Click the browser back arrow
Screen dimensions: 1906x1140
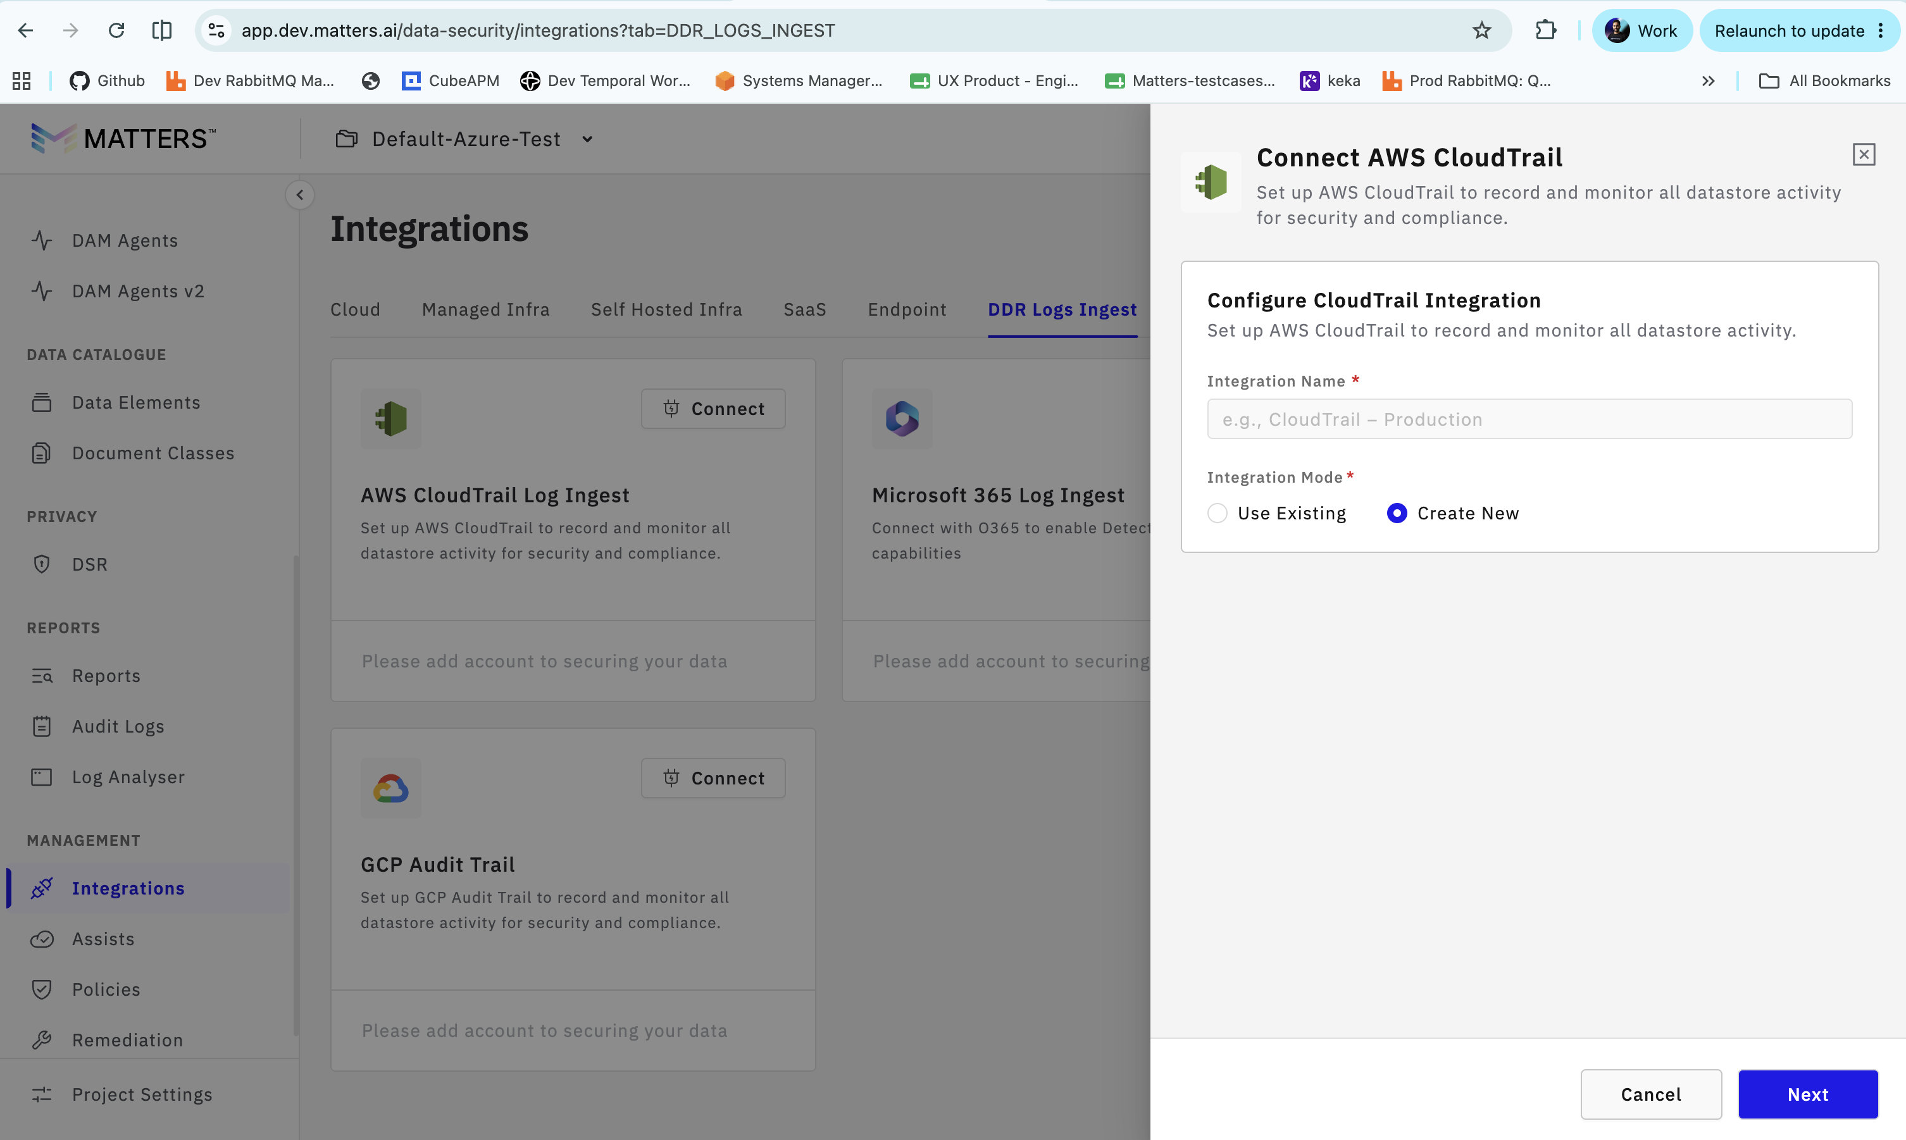pos(25,31)
